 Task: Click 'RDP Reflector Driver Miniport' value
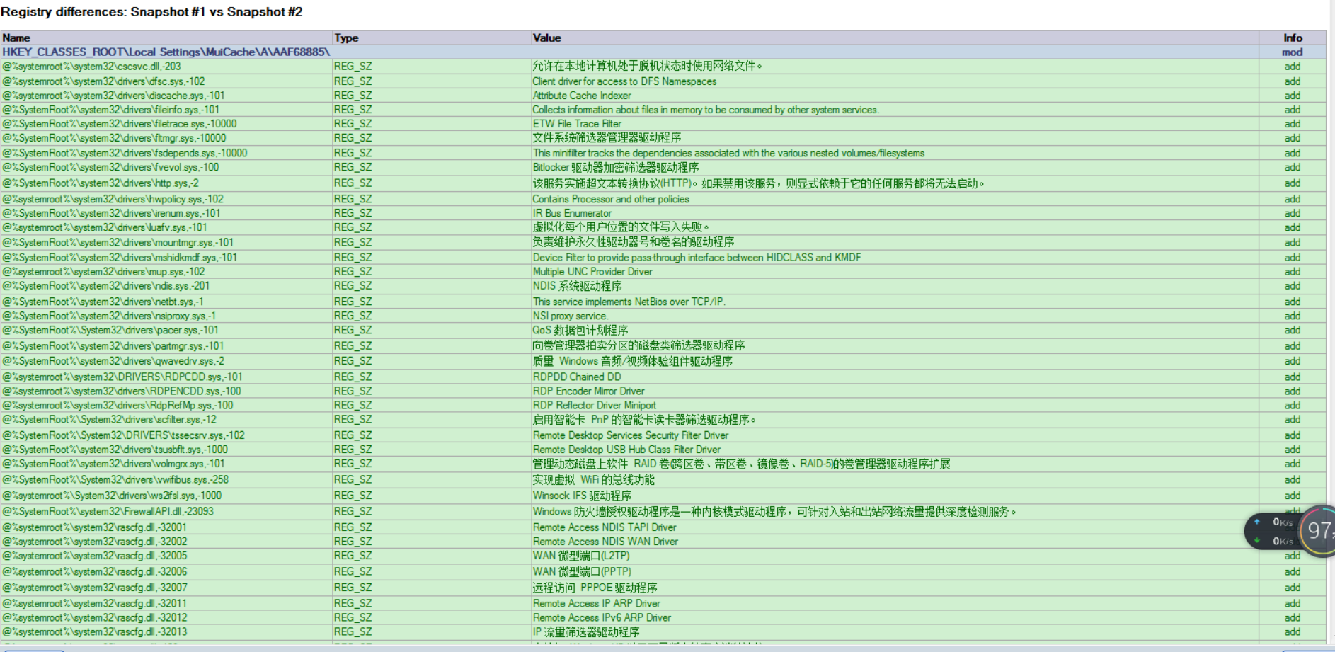[x=595, y=405]
